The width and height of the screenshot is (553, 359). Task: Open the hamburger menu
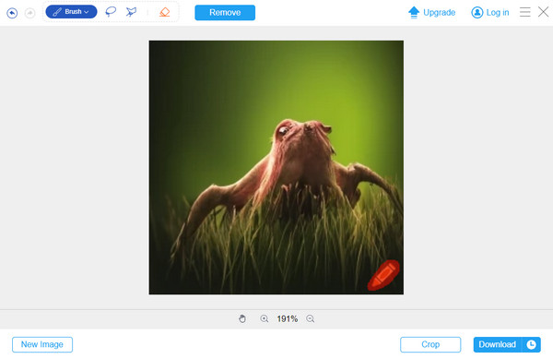coord(524,12)
